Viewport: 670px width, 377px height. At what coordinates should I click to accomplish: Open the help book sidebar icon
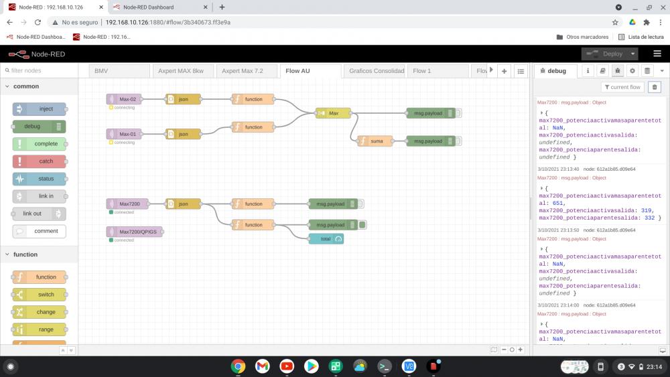pyautogui.click(x=602, y=71)
